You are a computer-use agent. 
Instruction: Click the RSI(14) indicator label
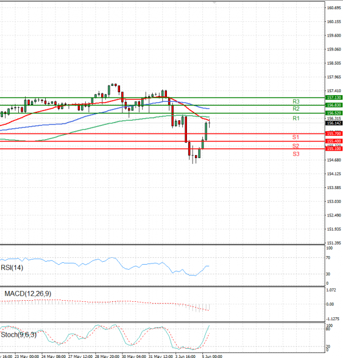click(x=12, y=267)
